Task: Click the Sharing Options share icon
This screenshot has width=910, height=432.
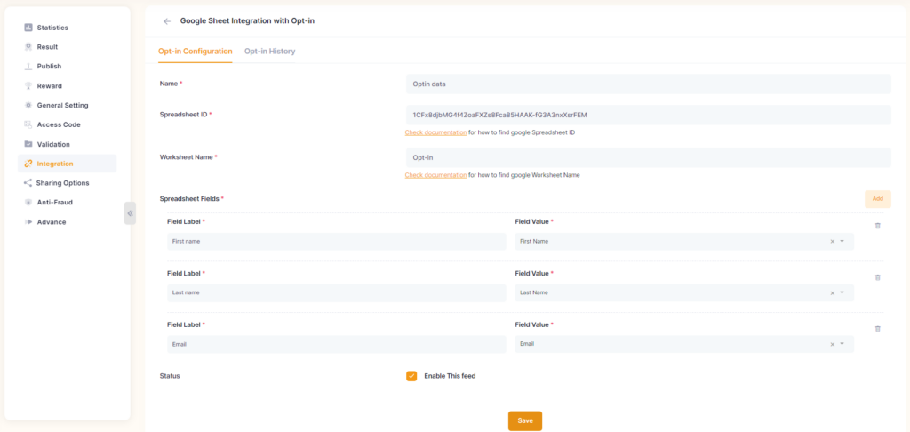Action: 28,183
